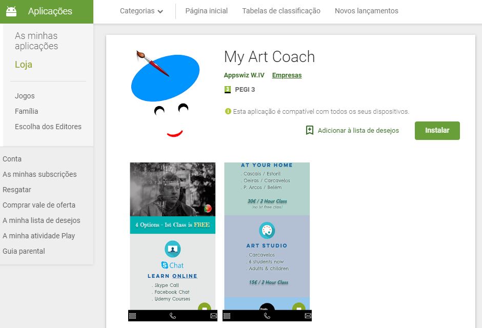Open Tabelas de classificação tab
Image resolution: width=482 pixels, height=328 pixels.
click(x=282, y=11)
